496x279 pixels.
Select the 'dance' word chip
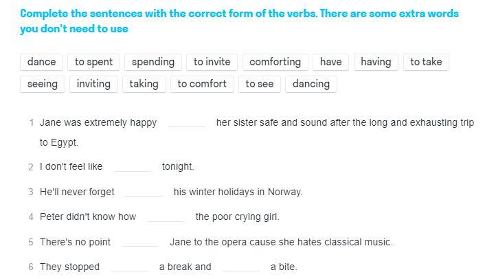(42, 62)
